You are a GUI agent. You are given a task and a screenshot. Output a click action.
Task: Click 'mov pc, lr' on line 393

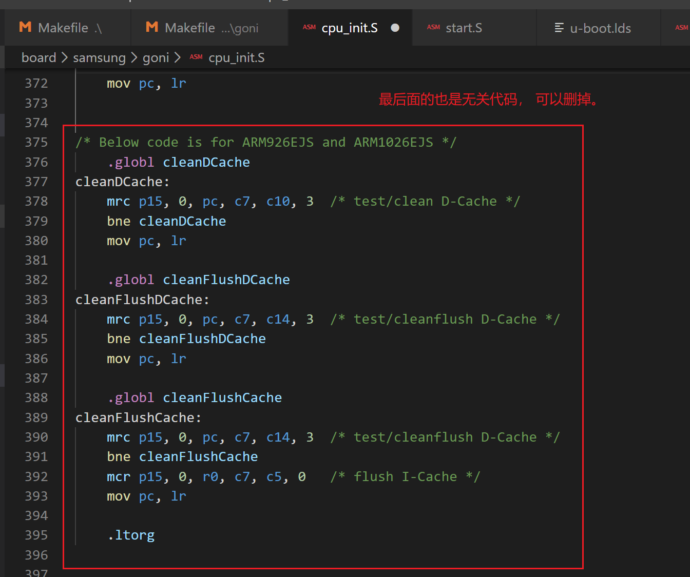point(146,496)
